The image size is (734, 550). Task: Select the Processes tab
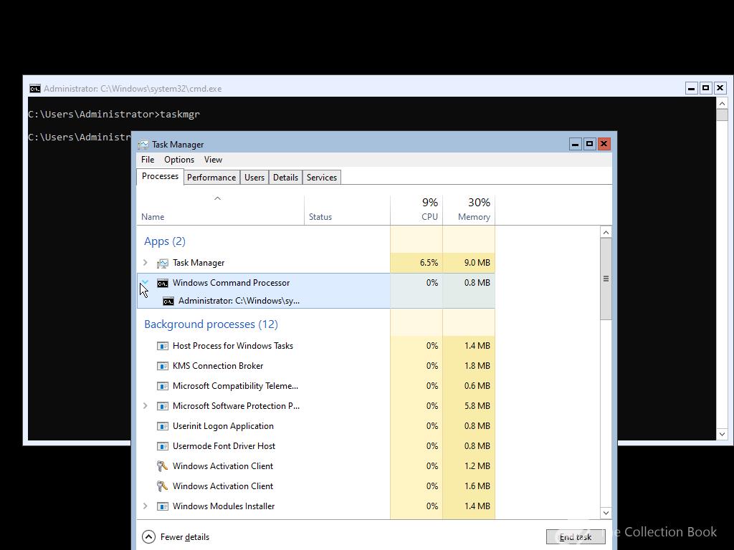[x=160, y=177]
